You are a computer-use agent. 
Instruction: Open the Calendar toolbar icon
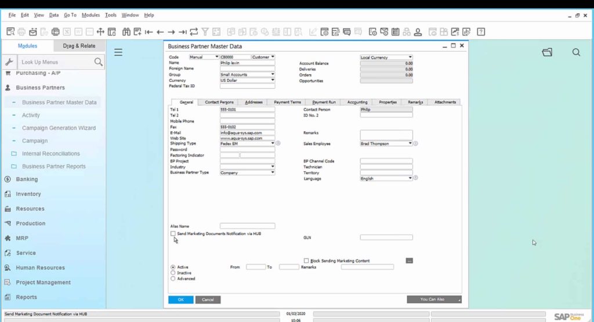(396, 32)
